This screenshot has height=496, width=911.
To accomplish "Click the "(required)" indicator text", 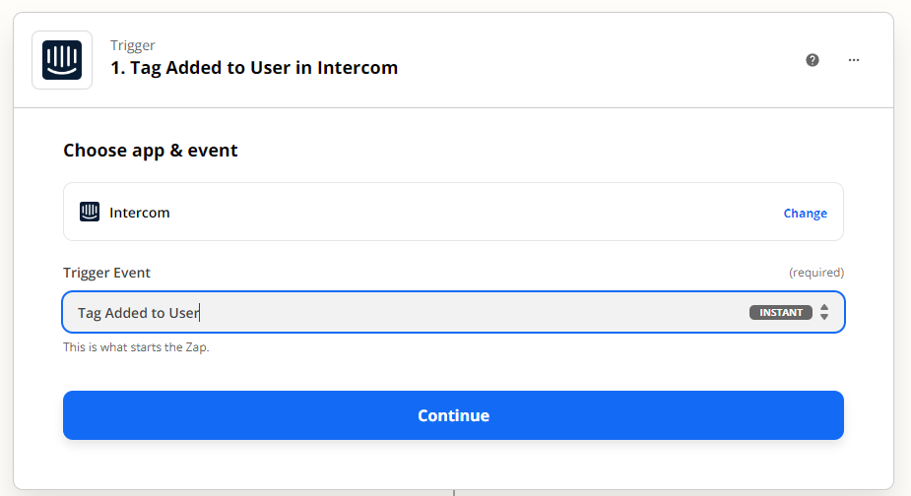I will (816, 273).
